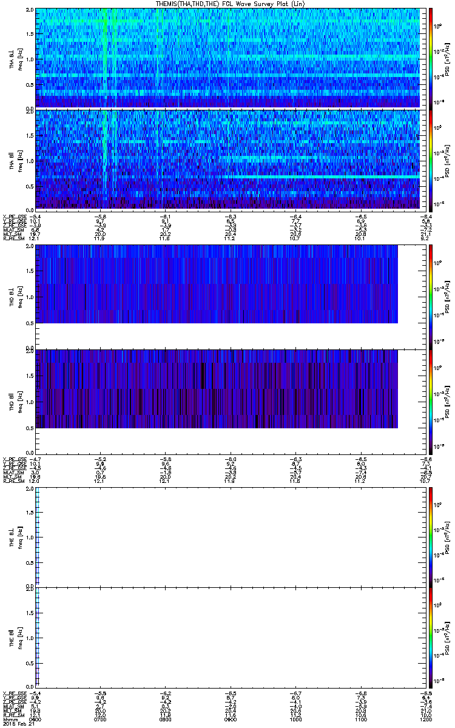The image size is (455, 728).
Task: Click the color bar beside the top THA panel
Action: [x=431, y=58]
